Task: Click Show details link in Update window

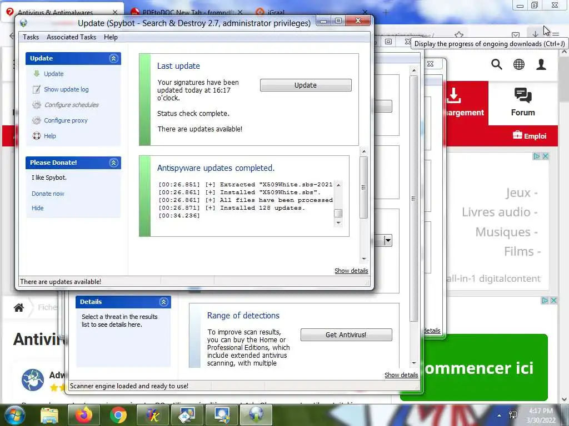Action: pos(351,271)
